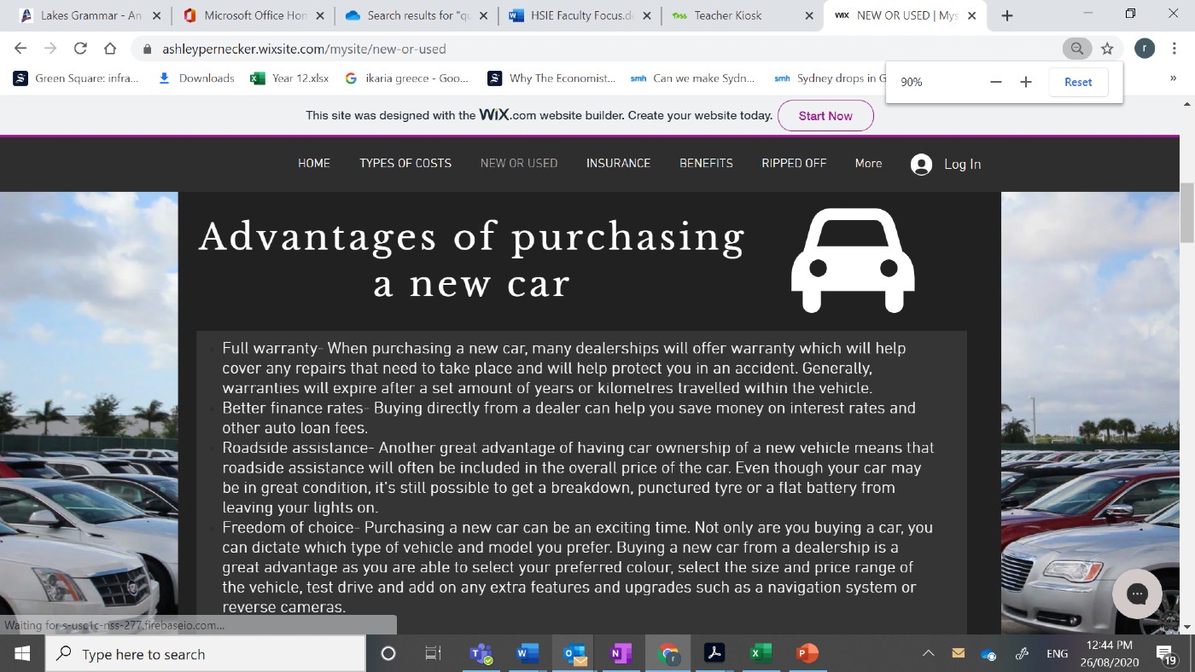1195x672 pixels.
Task: Reload the page with refresh icon
Action: [x=80, y=49]
